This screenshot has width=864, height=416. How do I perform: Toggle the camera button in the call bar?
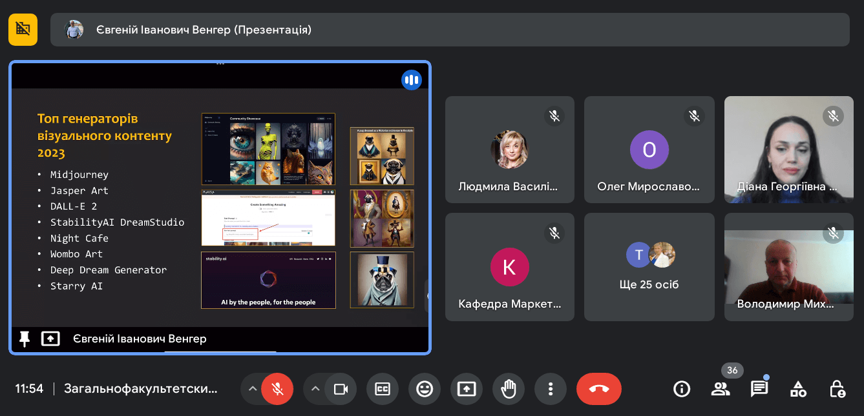(341, 389)
